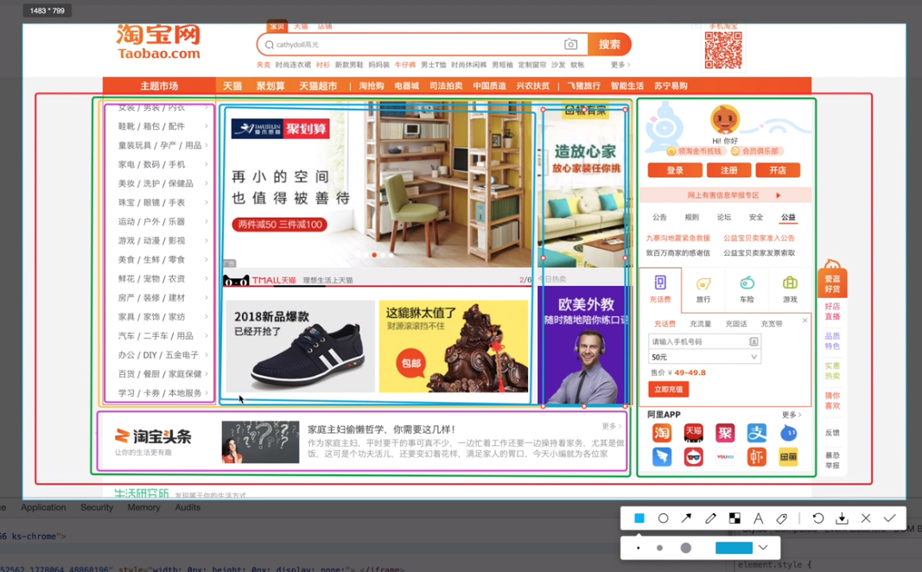Open the 飞猪旅行 nav link
Image resolution: width=922 pixels, height=572 pixels.
point(583,86)
